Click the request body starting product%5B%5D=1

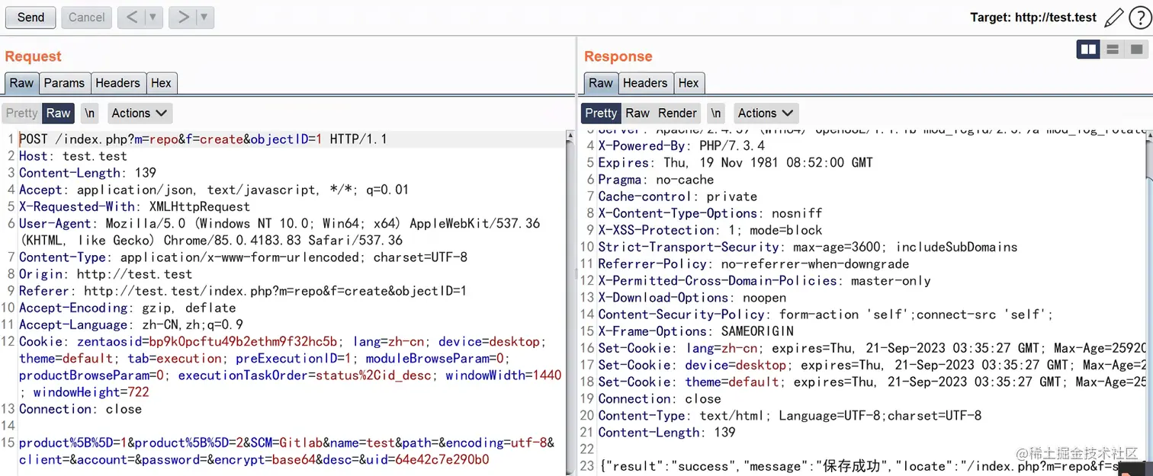pyautogui.click(x=287, y=451)
